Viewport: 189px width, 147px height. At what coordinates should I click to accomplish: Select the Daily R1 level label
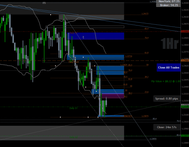(73, 33)
